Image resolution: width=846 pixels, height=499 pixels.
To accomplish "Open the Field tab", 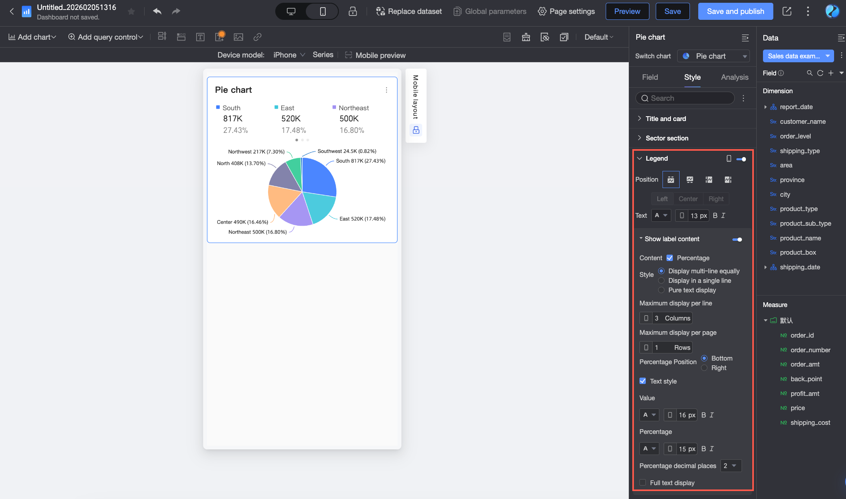I will 650,77.
